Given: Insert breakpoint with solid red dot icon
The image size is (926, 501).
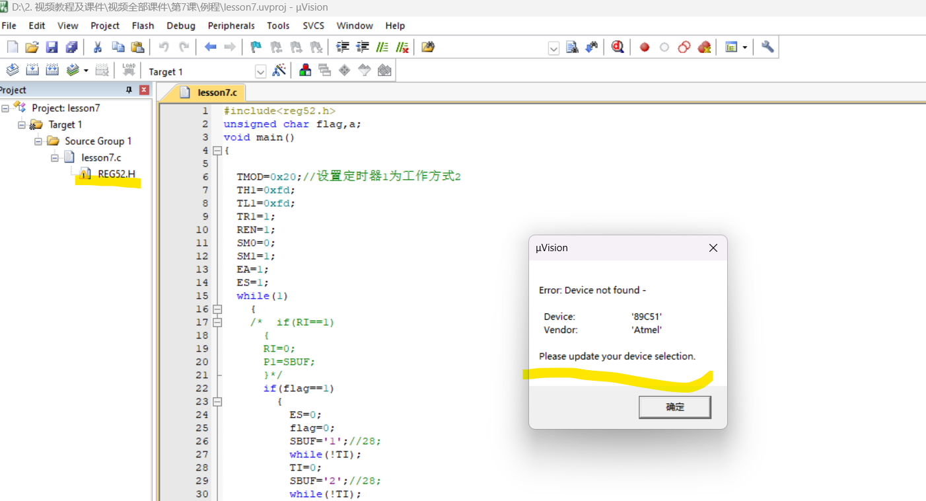Looking at the screenshot, I should (645, 47).
